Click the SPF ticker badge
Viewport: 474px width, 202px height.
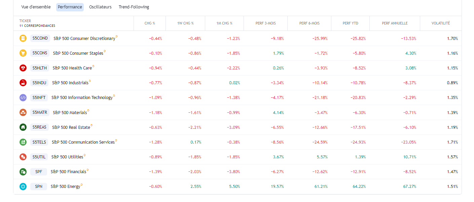click(x=39, y=171)
